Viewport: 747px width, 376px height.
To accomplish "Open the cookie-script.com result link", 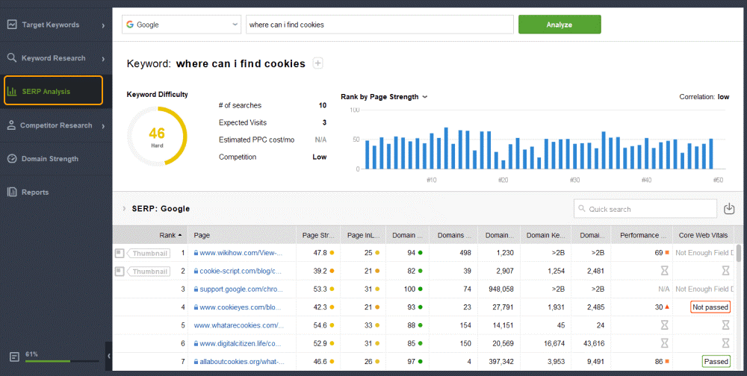I will tap(241, 271).
